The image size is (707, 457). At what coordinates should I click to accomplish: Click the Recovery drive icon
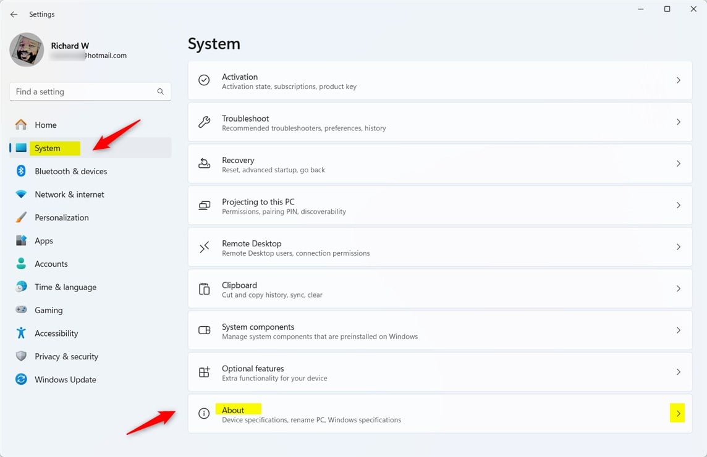(204, 164)
